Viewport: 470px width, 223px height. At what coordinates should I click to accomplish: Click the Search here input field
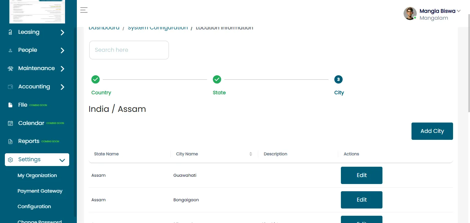129,50
